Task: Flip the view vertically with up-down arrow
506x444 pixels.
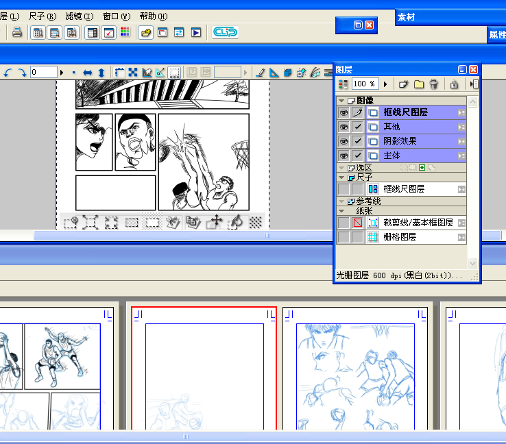Action: [x=101, y=73]
